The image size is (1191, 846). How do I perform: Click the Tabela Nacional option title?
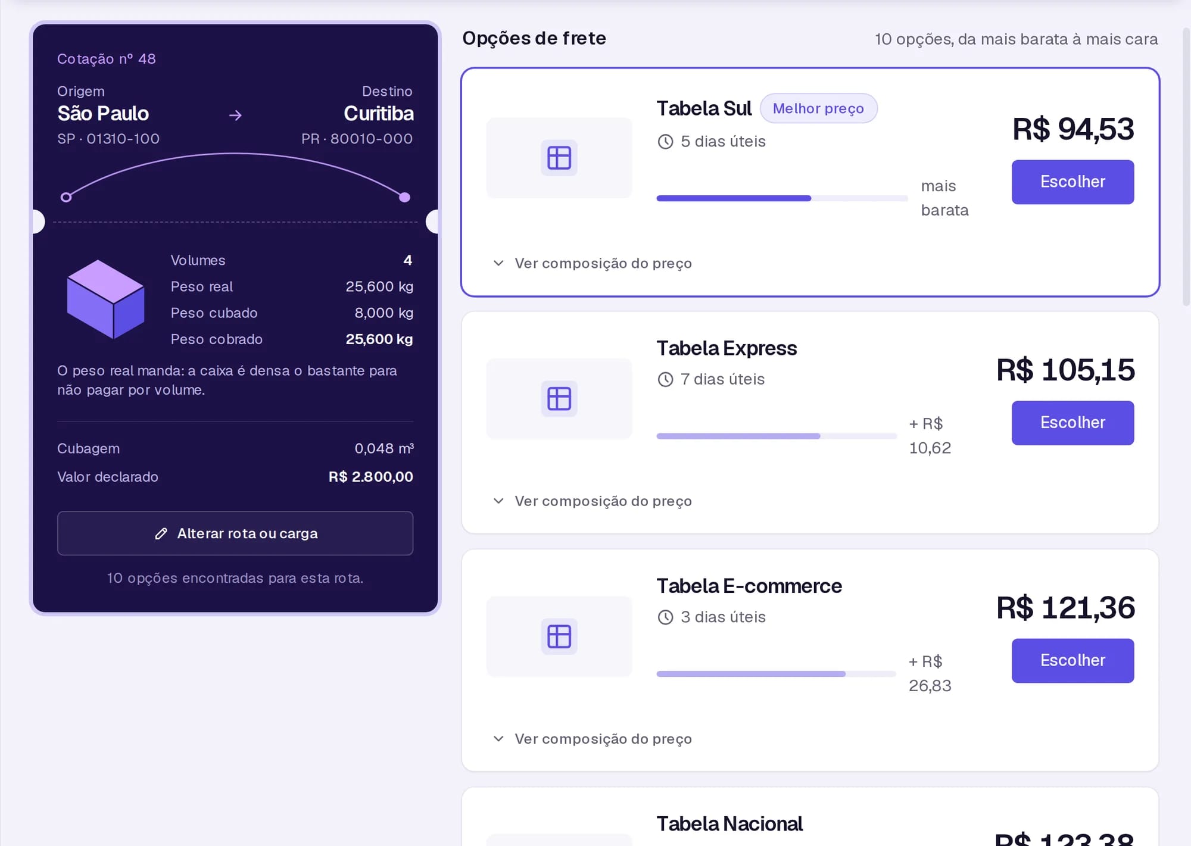729,824
